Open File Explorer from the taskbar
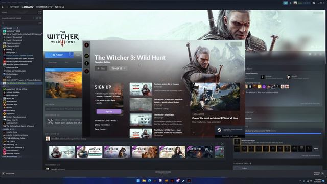327x184 pixels. (x=144, y=181)
